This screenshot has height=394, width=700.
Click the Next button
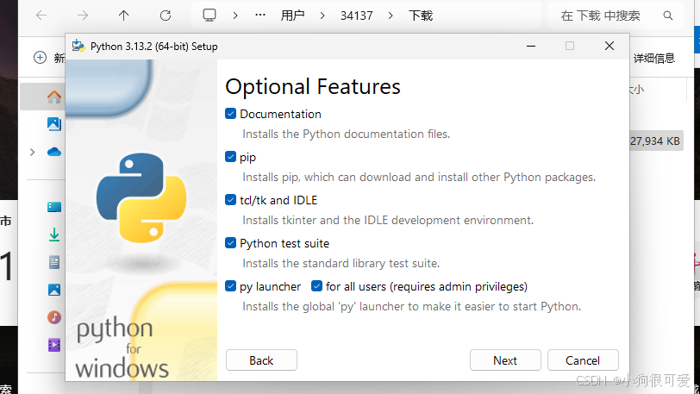pos(505,360)
